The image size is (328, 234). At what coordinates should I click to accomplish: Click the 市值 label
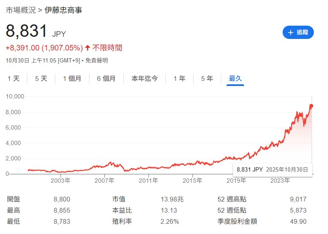point(119,199)
